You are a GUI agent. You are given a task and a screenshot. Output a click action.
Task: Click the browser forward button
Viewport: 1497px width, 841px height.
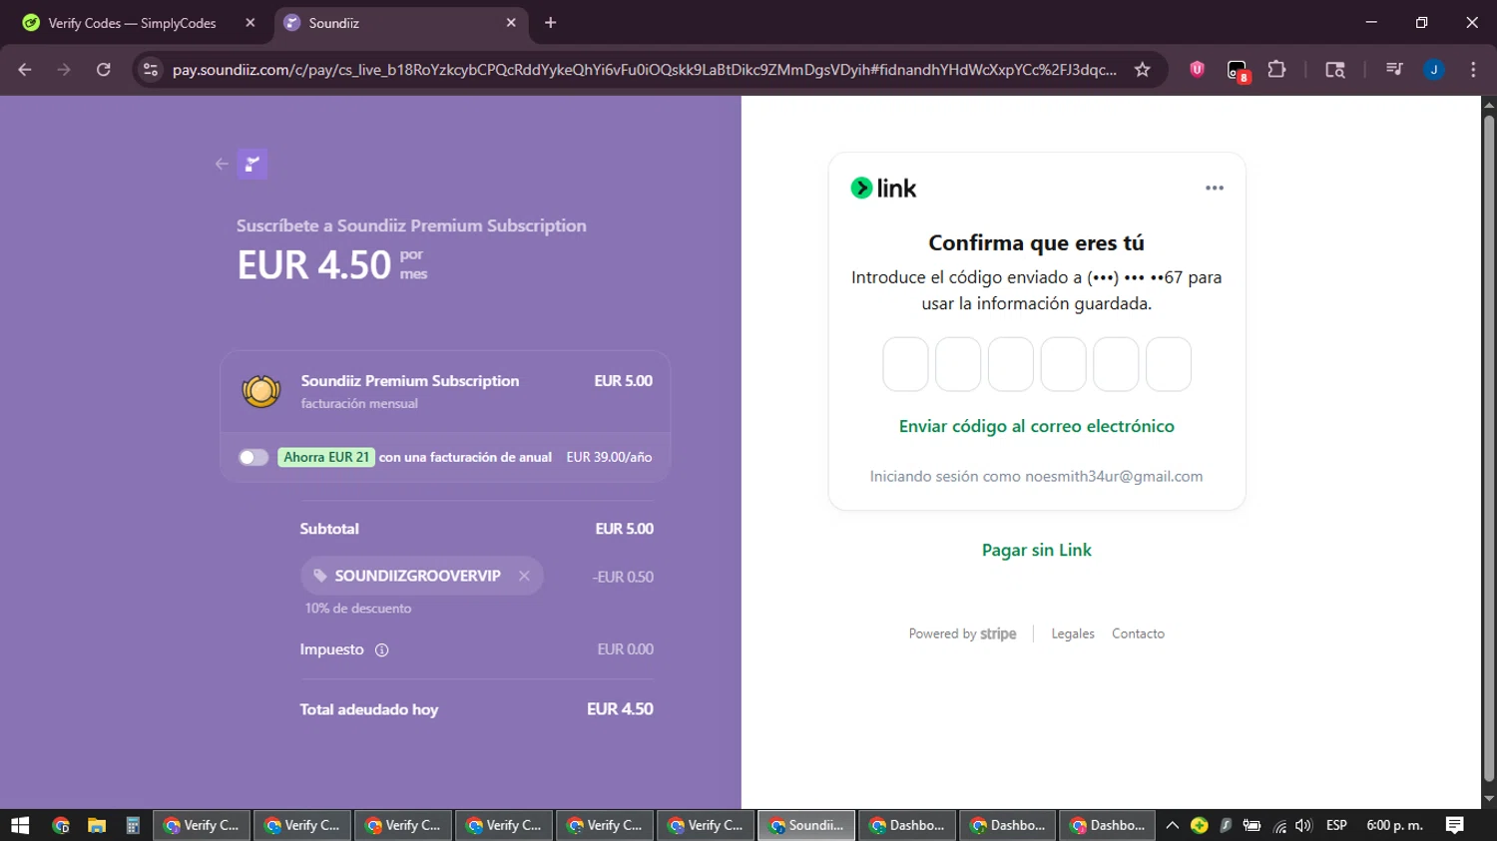coord(64,70)
